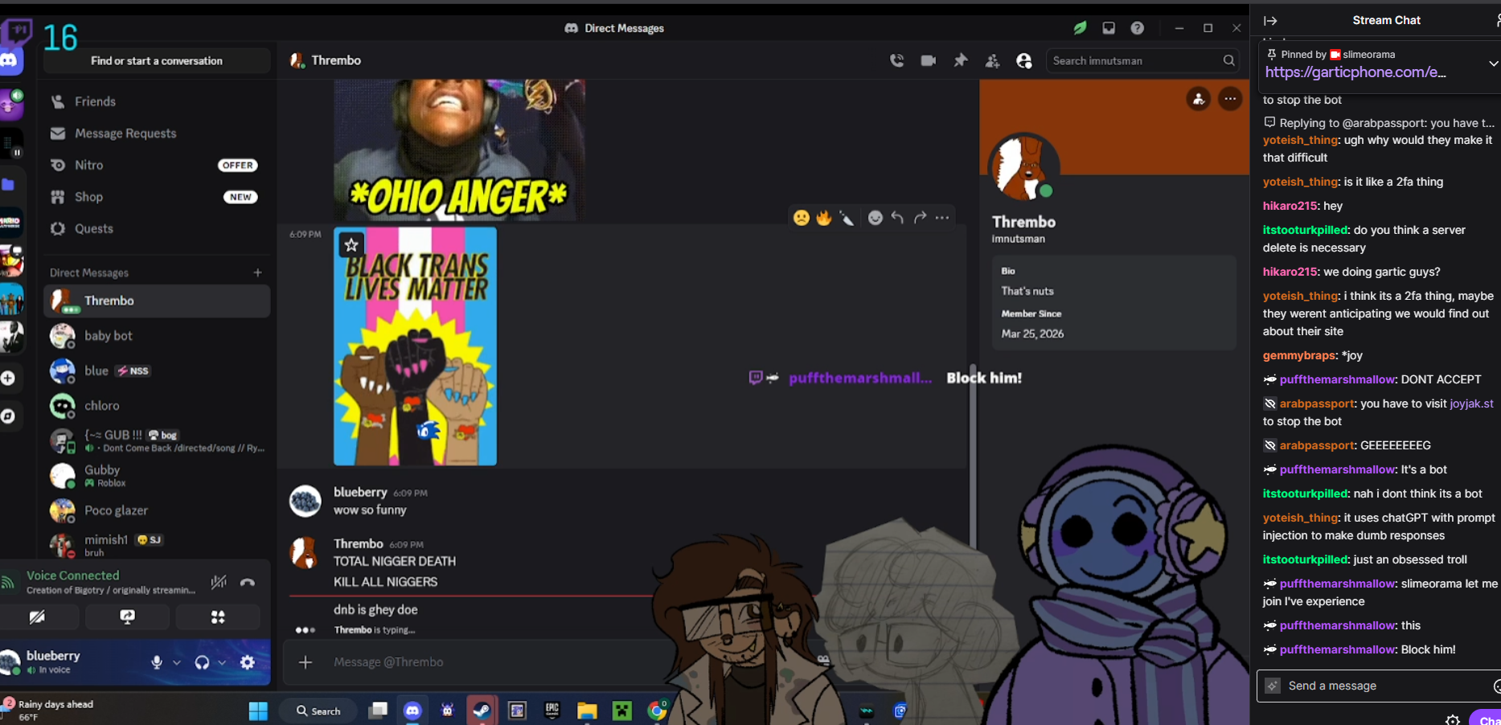This screenshot has height=725, width=1501.
Task: Click Find or start a conversation
Action: [156, 61]
